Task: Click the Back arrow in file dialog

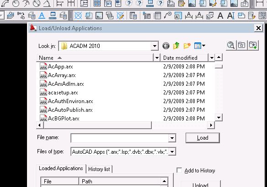Action: 166,46
